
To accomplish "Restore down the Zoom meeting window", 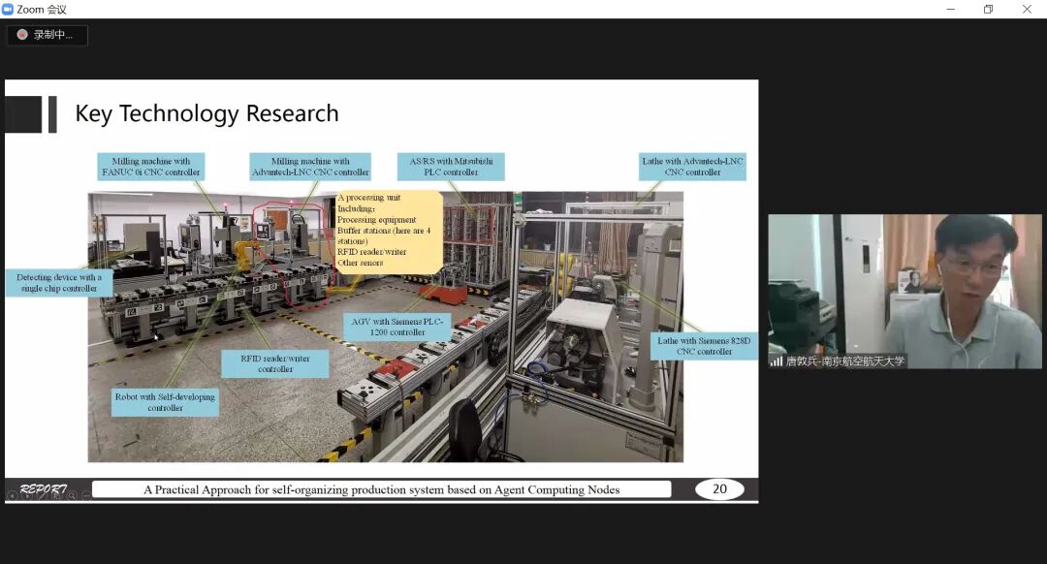I will tap(988, 10).
